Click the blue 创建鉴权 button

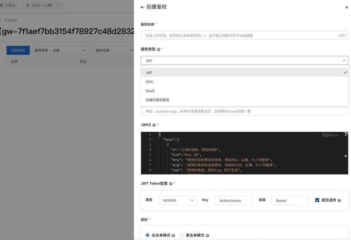click(x=18, y=50)
